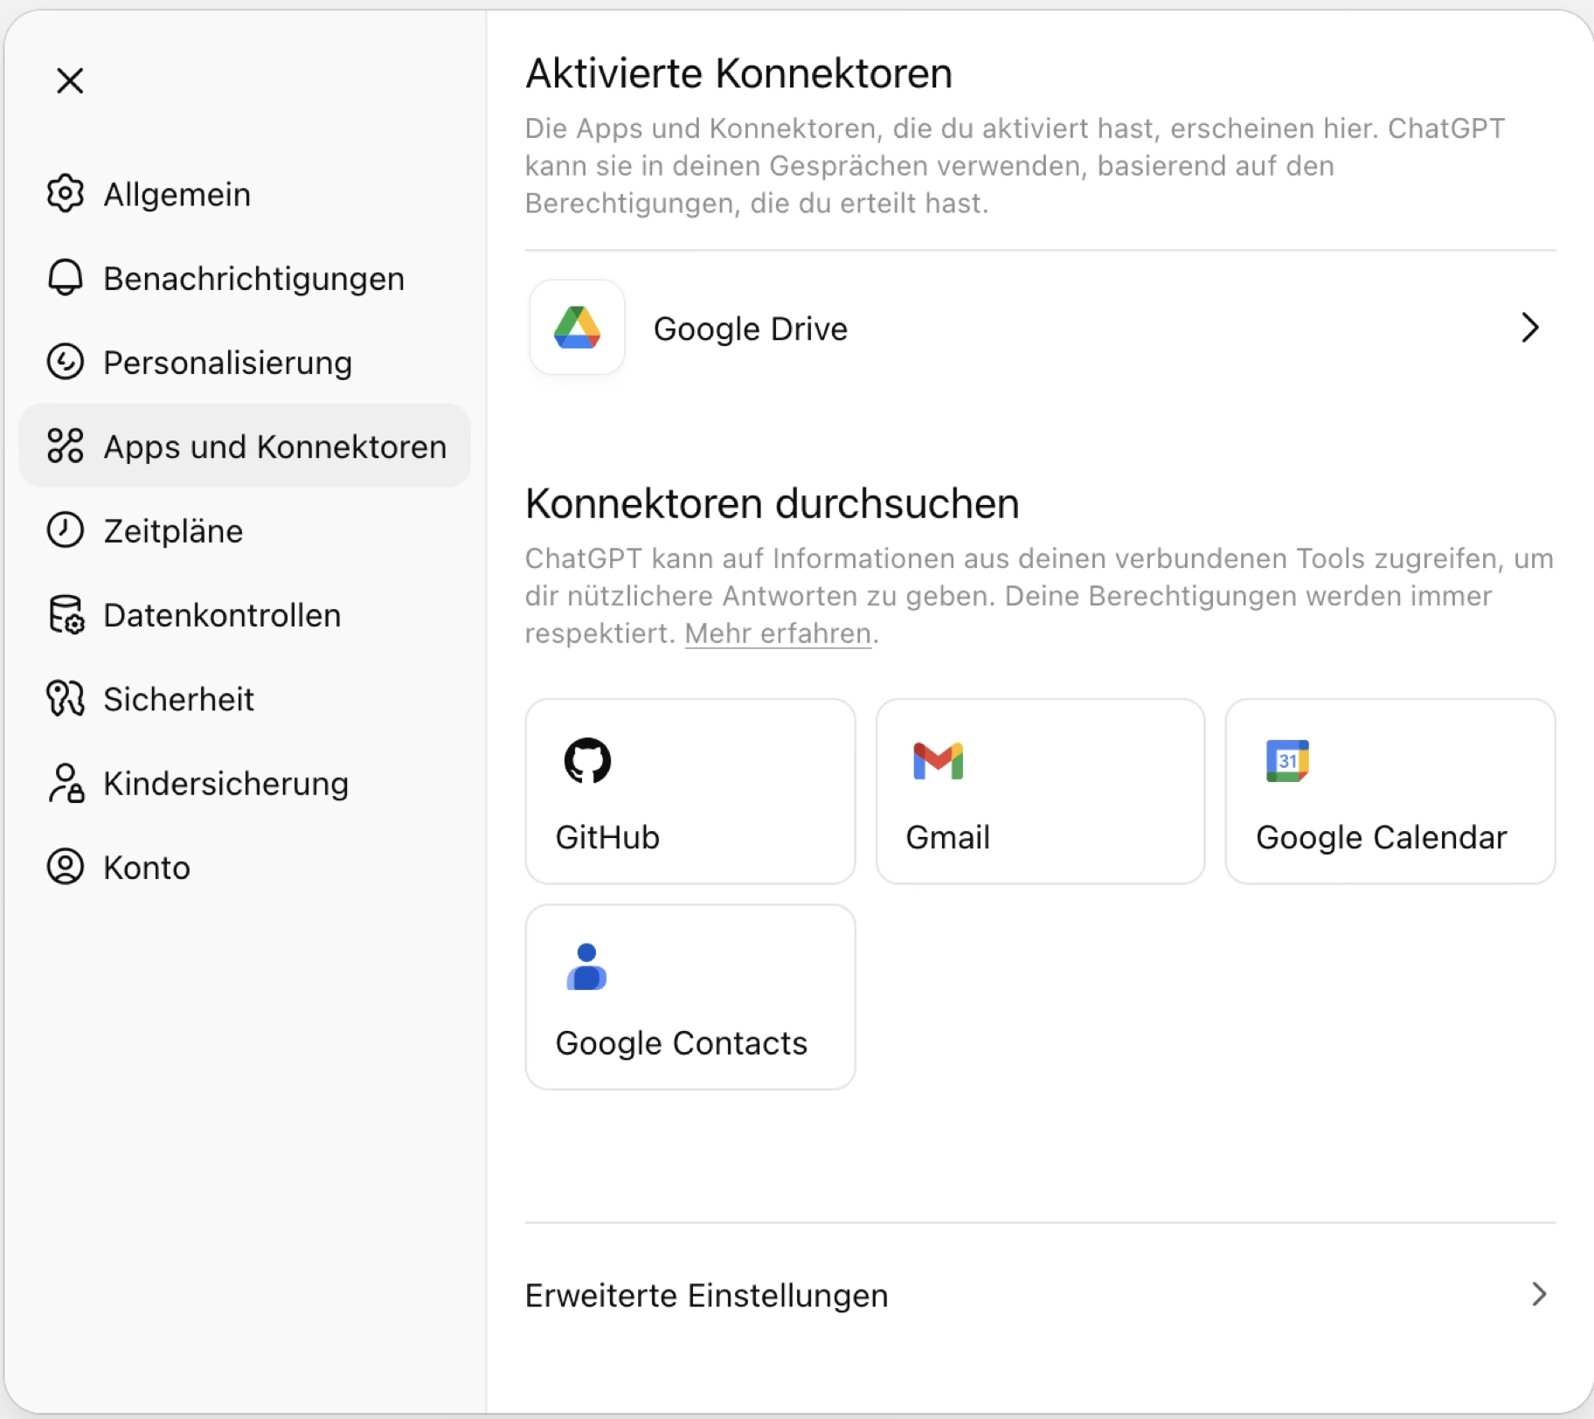
Task: Close the settings dialog with X
Action: point(70,80)
